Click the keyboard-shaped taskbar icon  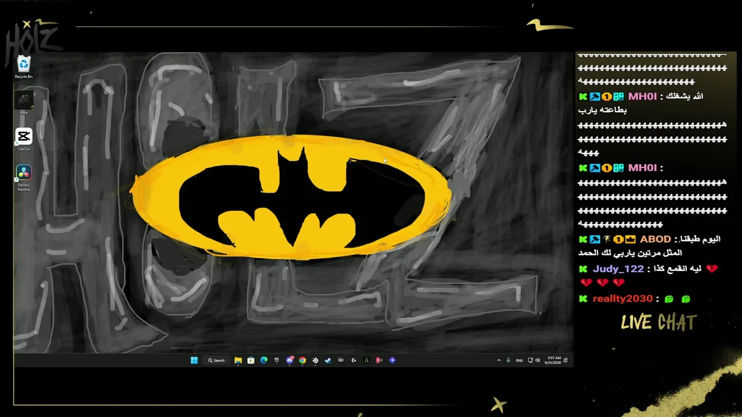coord(341,360)
